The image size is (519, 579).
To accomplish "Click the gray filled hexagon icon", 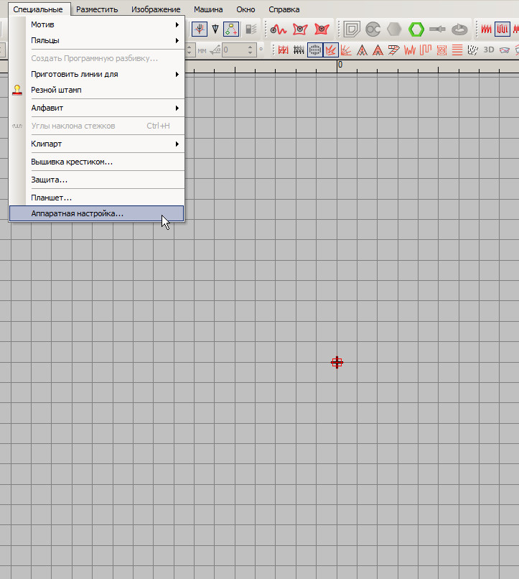I will [394, 29].
